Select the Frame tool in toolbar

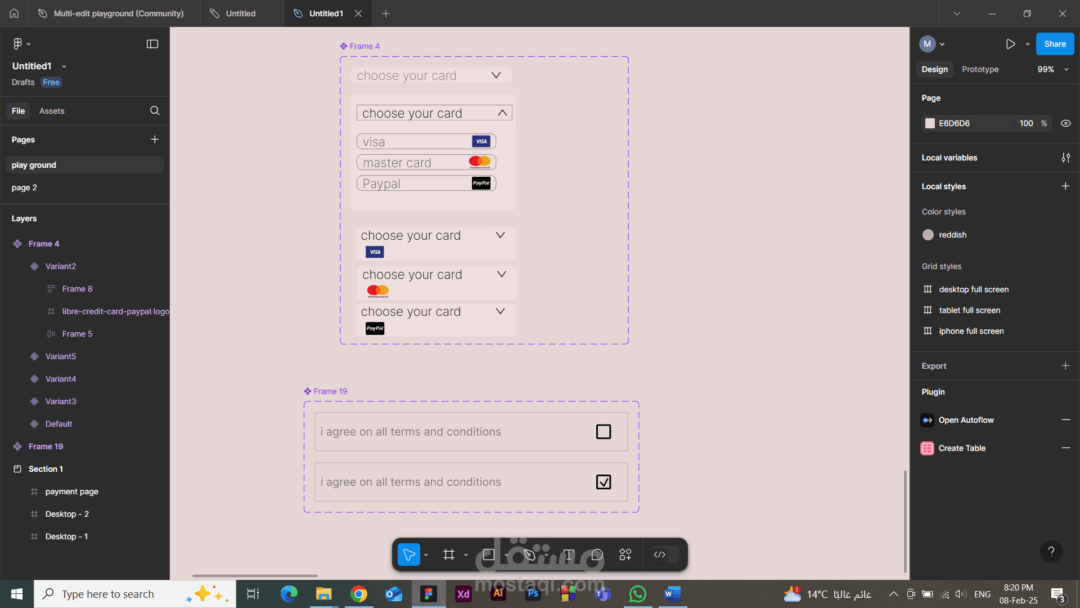pyautogui.click(x=448, y=555)
